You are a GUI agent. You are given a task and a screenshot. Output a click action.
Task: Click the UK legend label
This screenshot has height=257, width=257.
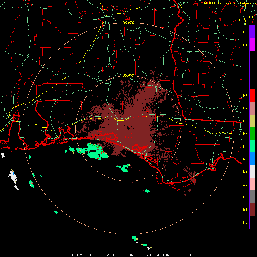(x=245, y=45)
